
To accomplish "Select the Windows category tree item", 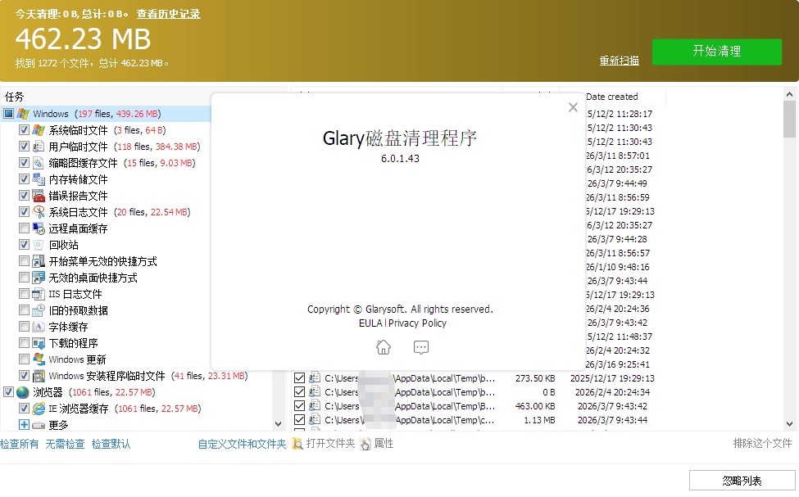I will pyautogui.click(x=51, y=114).
